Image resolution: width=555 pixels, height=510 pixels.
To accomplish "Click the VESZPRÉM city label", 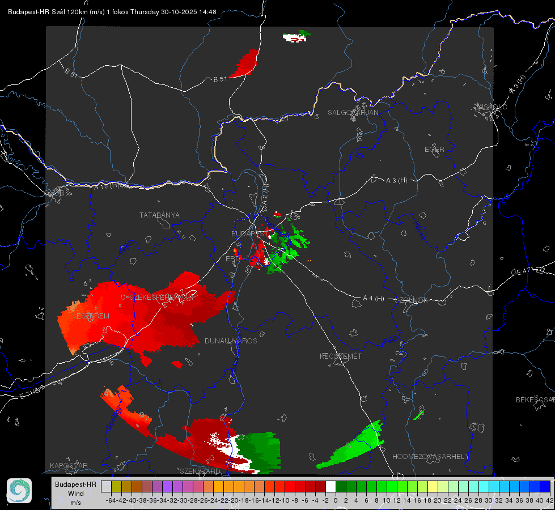I will click(x=91, y=316).
